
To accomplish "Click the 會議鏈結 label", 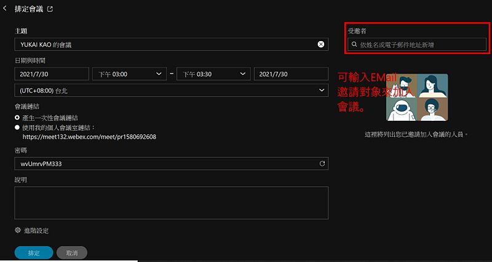I will [x=26, y=107].
